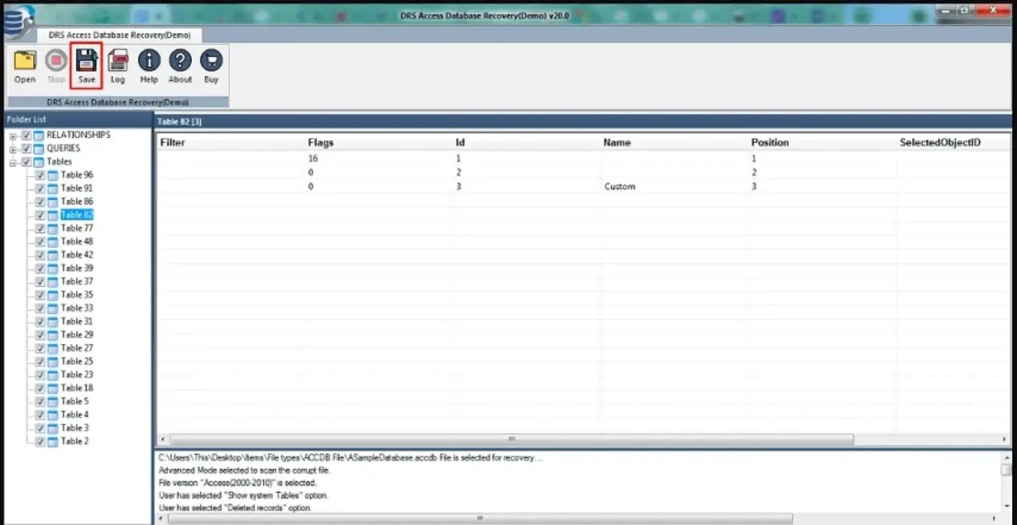The height and width of the screenshot is (525, 1017).
Task: Click the Name column header
Action: click(x=617, y=142)
